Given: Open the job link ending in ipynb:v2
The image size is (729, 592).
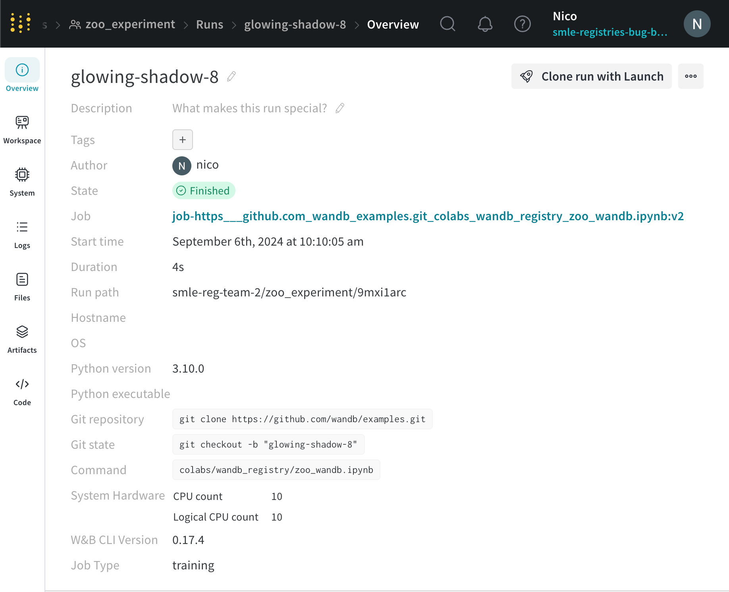Looking at the screenshot, I should (428, 216).
